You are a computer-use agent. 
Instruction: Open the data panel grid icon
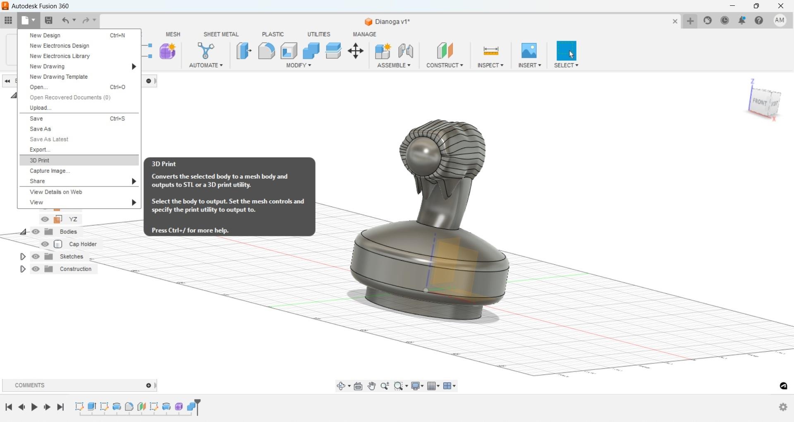pos(8,20)
